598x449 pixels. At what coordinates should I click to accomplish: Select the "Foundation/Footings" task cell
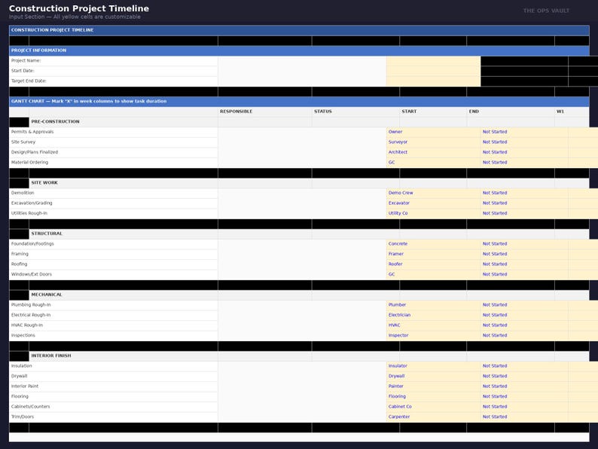(x=113, y=244)
